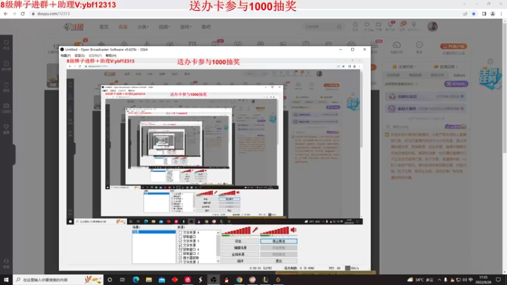Open File Explorer from taskbar
Screen dimensions: 507x285
pyautogui.click(x=149, y=279)
